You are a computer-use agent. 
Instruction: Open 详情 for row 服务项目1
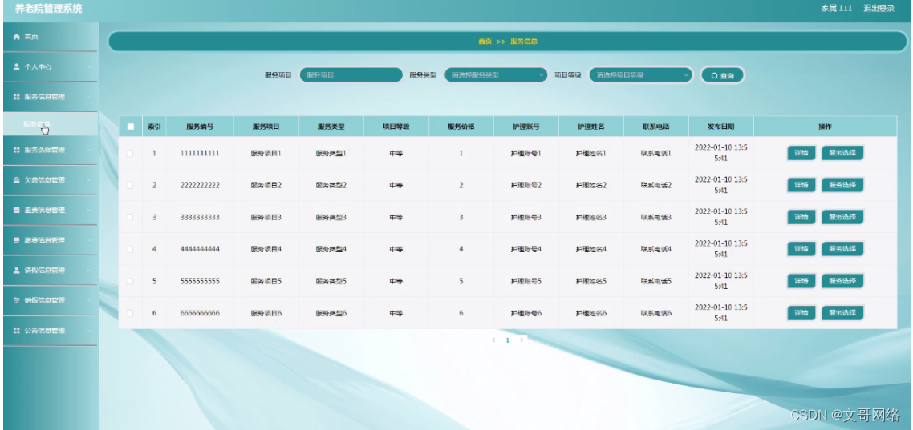pos(801,154)
